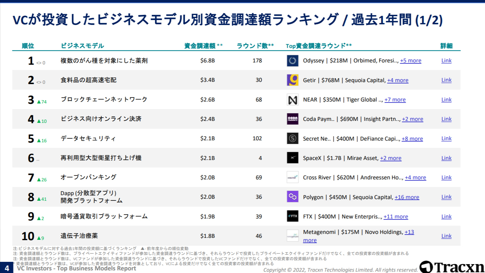Open the detail Link for Cross River row
Image resolution: width=485 pixels, height=273 pixels.
(447, 178)
